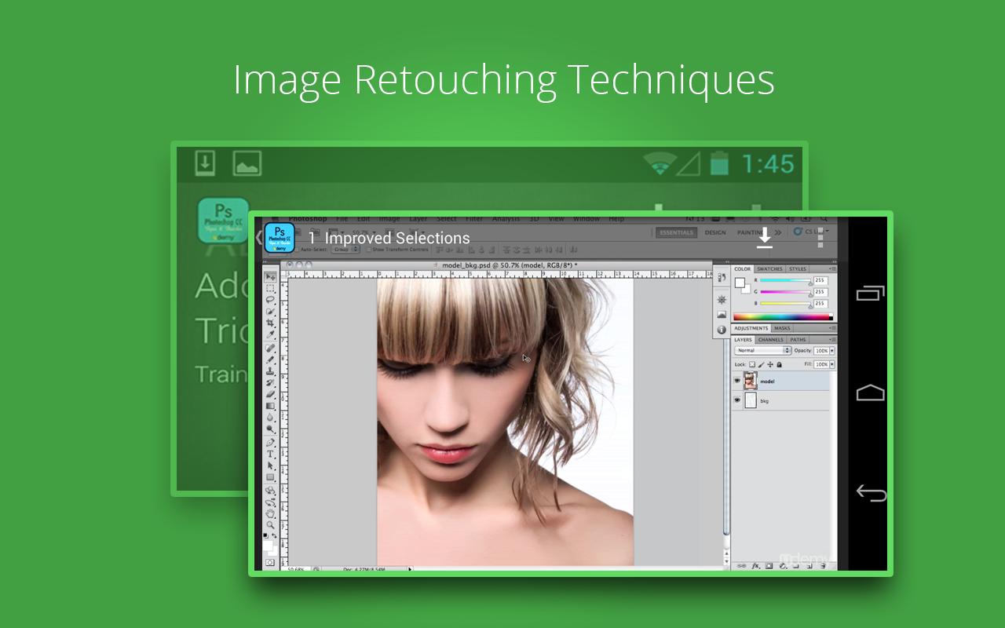The image size is (1005, 628).
Task: Switch to the Channels tab
Action: point(771,339)
